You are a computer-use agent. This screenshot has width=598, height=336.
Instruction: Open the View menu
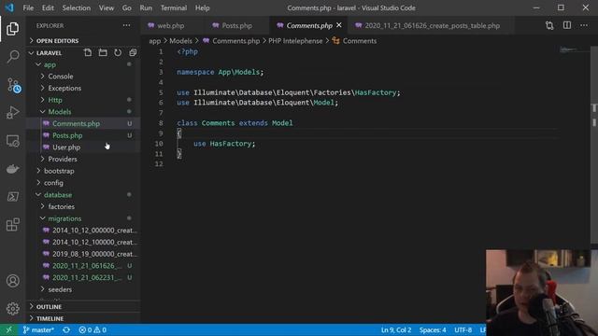(106, 7)
